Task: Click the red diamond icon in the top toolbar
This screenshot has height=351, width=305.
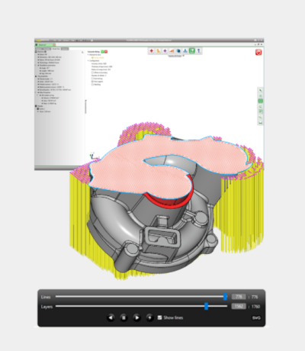Action: (x=152, y=50)
